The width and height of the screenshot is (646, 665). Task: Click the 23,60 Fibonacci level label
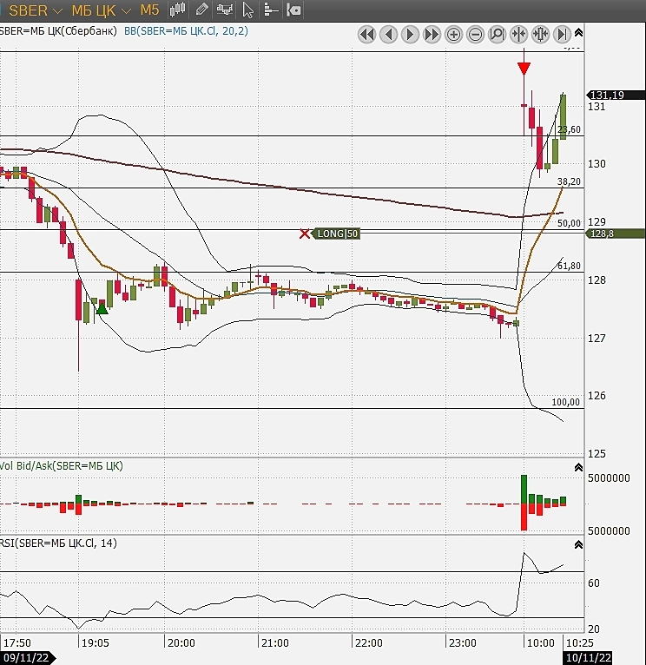coord(570,129)
